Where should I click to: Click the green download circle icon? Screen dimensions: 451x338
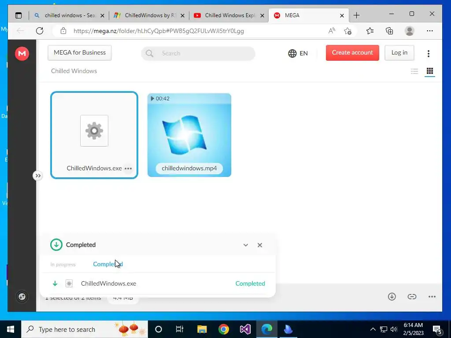pos(56,245)
